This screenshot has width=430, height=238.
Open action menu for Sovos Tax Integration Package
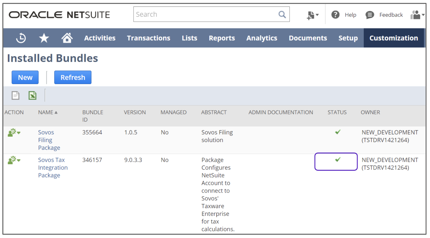[14, 160]
